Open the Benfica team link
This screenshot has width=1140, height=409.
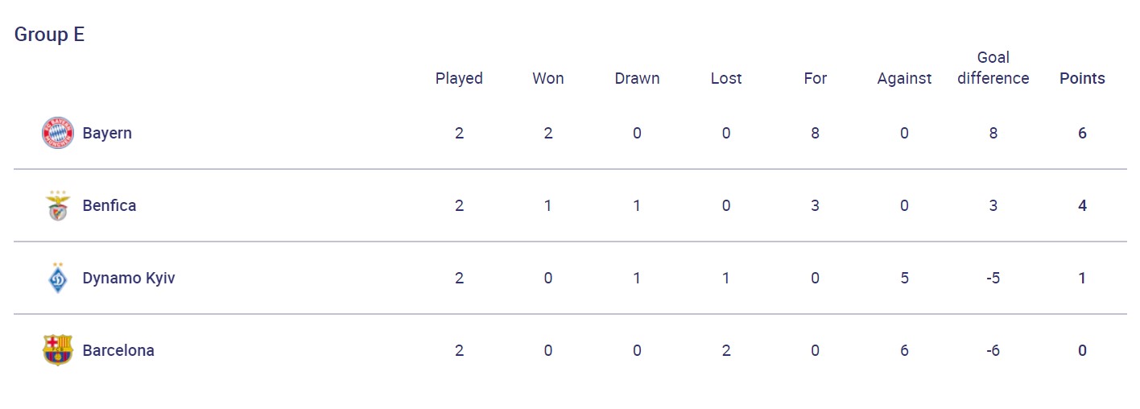click(x=109, y=205)
